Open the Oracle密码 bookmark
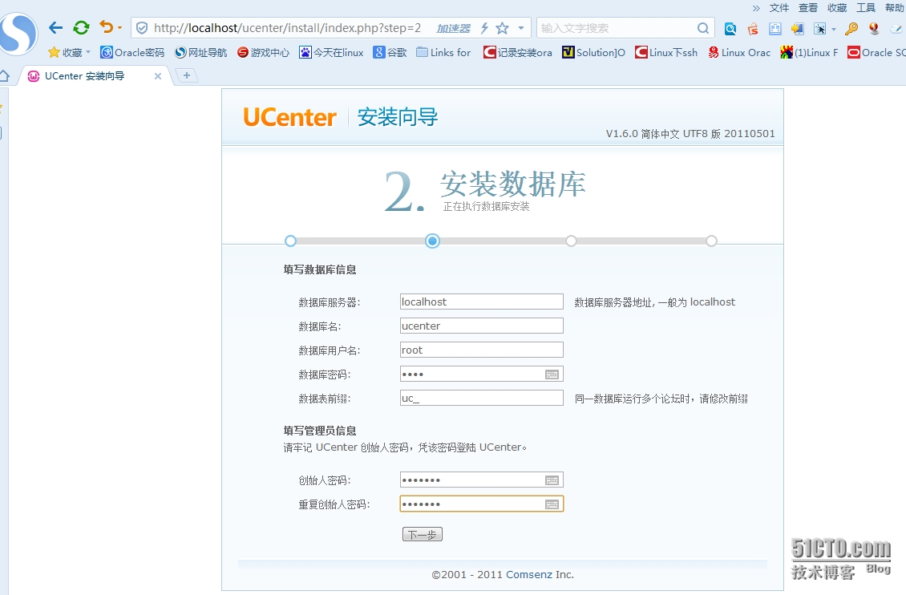This screenshot has width=906, height=595. (x=132, y=53)
